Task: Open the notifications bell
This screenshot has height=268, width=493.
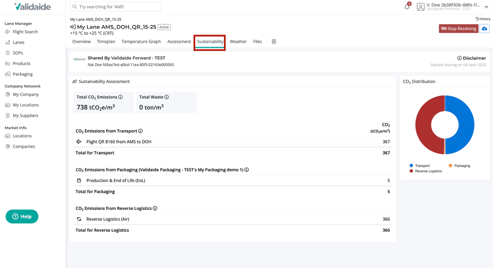Action: pos(407,7)
